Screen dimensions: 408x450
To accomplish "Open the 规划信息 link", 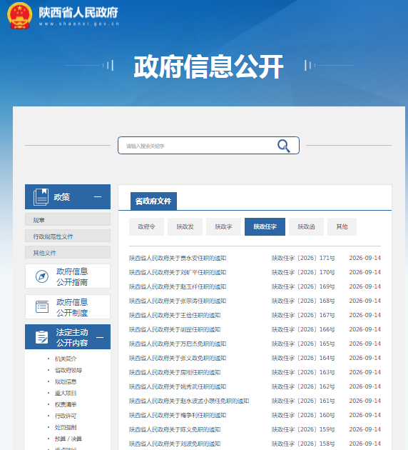I will coord(66,381).
